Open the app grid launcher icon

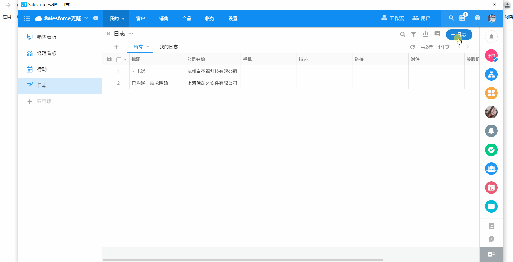coord(27,18)
